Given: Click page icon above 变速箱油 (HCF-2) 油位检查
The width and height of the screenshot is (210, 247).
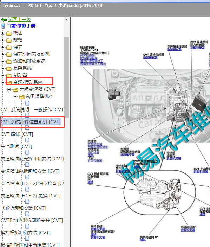Looking at the screenshot, I should pyautogui.click(x=27, y=177).
